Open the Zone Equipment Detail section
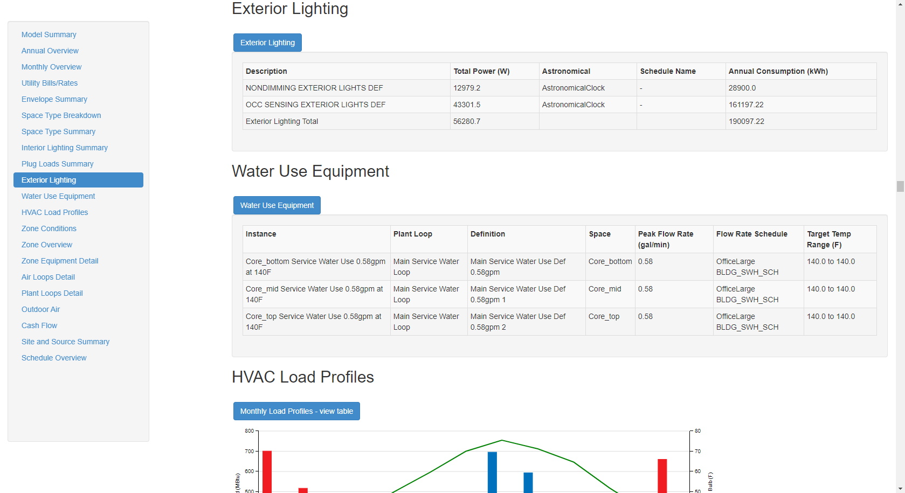This screenshot has width=905, height=493. point(60,261)
